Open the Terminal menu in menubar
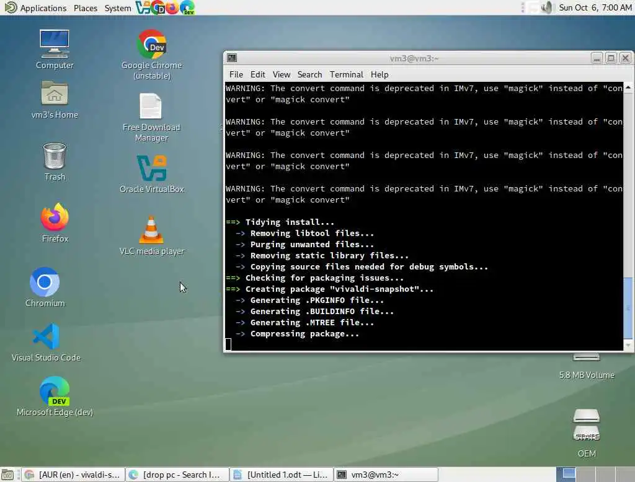Screen dimensions: 635x482 click(x=346, y=74)
